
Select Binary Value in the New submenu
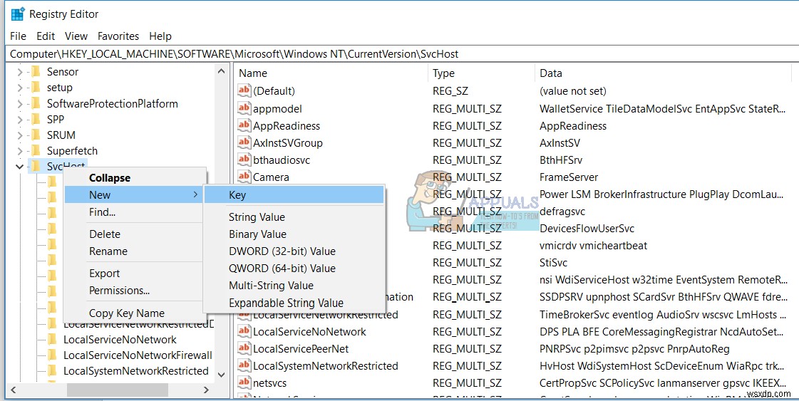[294, 234]
